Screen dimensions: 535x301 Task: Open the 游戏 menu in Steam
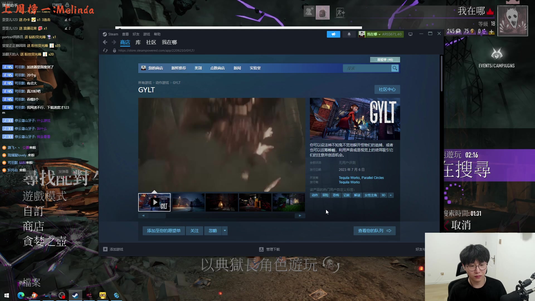click(x=147, y=34)
